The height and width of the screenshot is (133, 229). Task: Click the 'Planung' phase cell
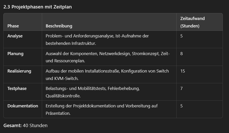tap(15, 54)
